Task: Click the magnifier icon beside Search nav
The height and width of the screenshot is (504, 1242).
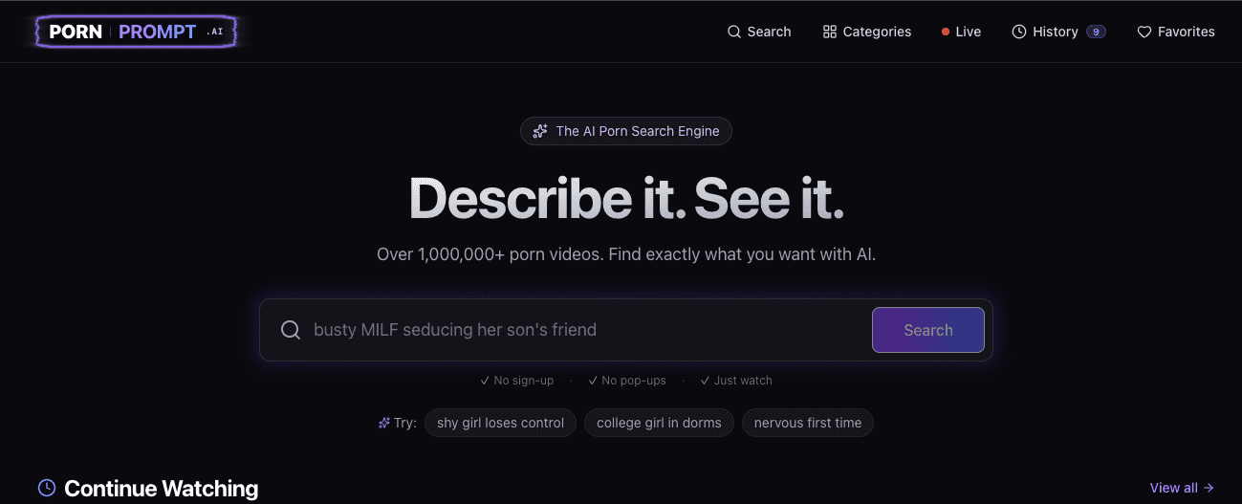Action: (x=734, y=32)
